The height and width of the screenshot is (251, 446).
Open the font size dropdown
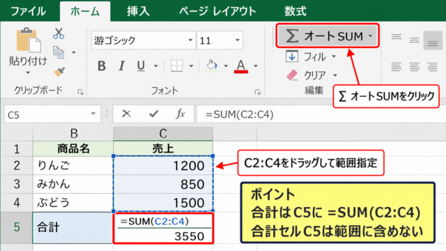237,40
